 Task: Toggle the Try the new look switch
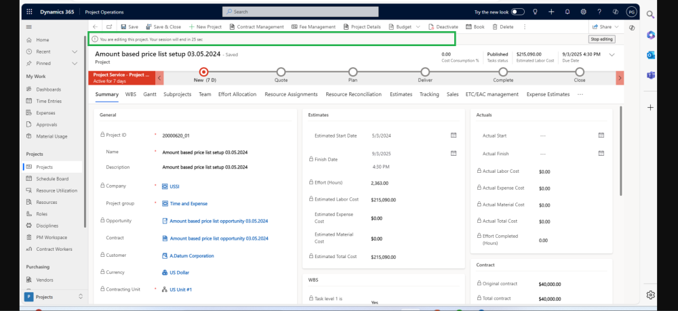(518, 12)
